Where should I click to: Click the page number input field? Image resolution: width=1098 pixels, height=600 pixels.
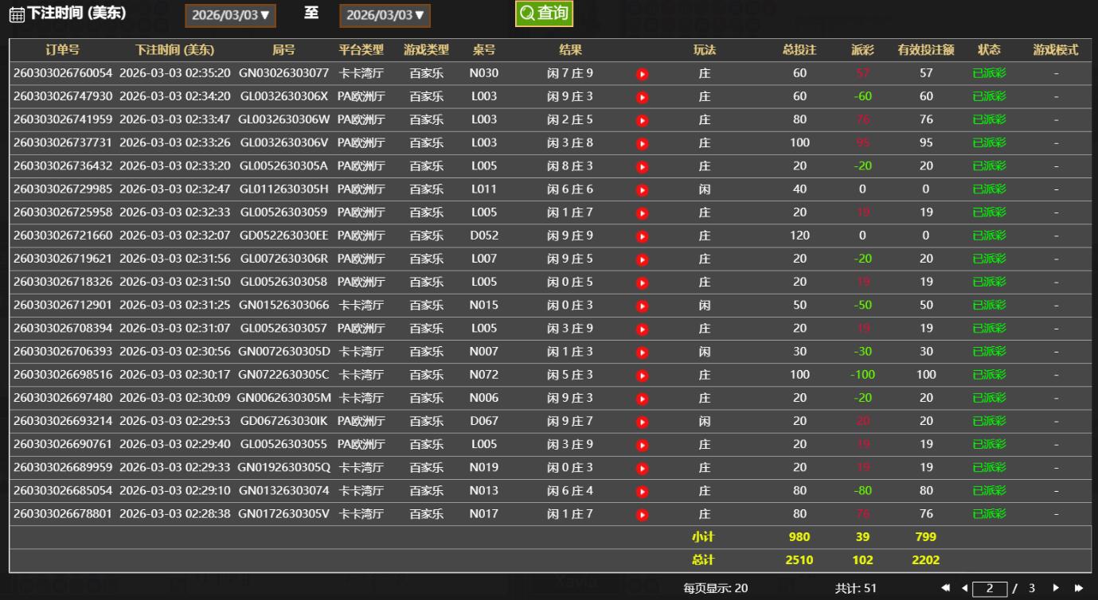point(990,588)
